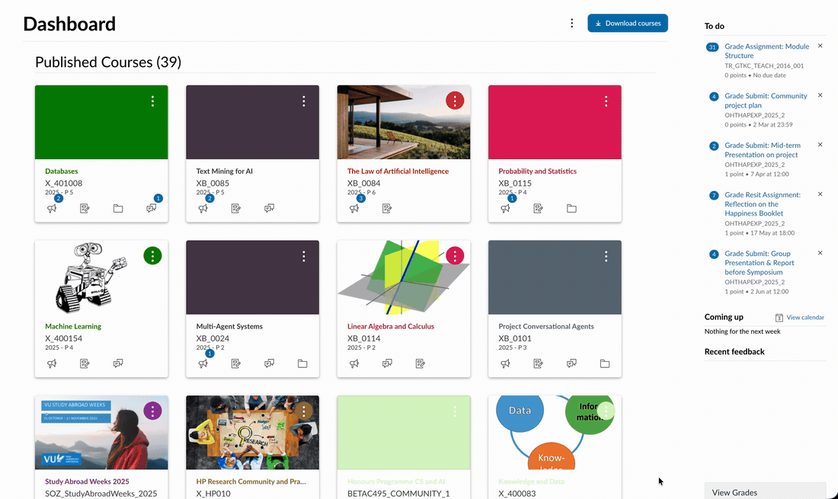Open Machine Learning course title link

tap(73, 326)
